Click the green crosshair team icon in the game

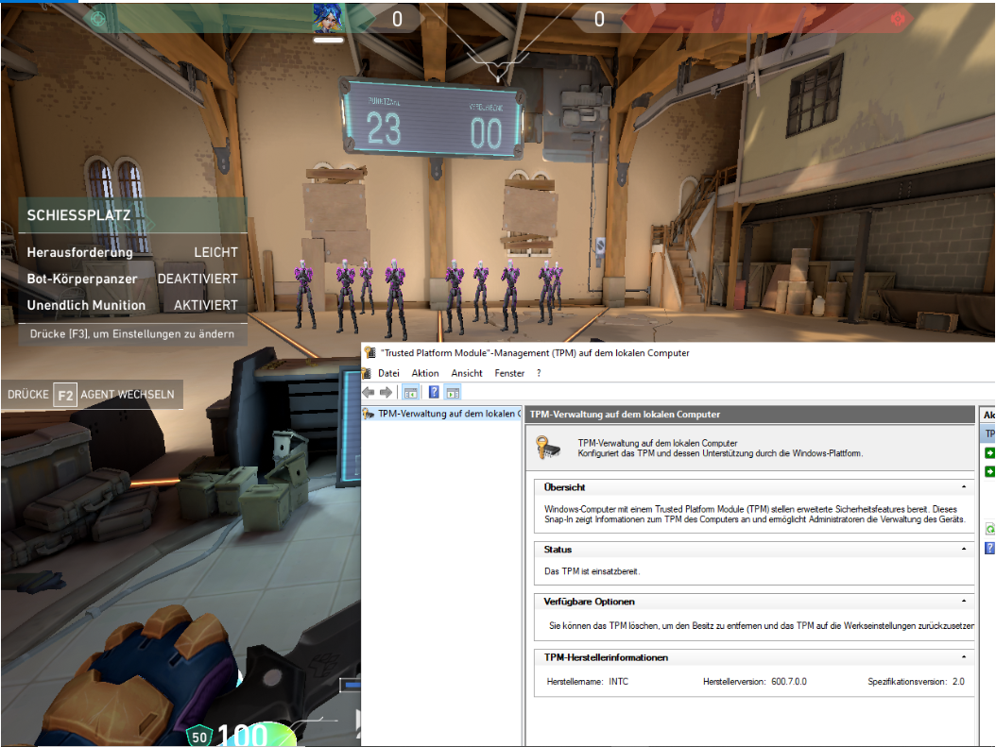tap(98, 19)
